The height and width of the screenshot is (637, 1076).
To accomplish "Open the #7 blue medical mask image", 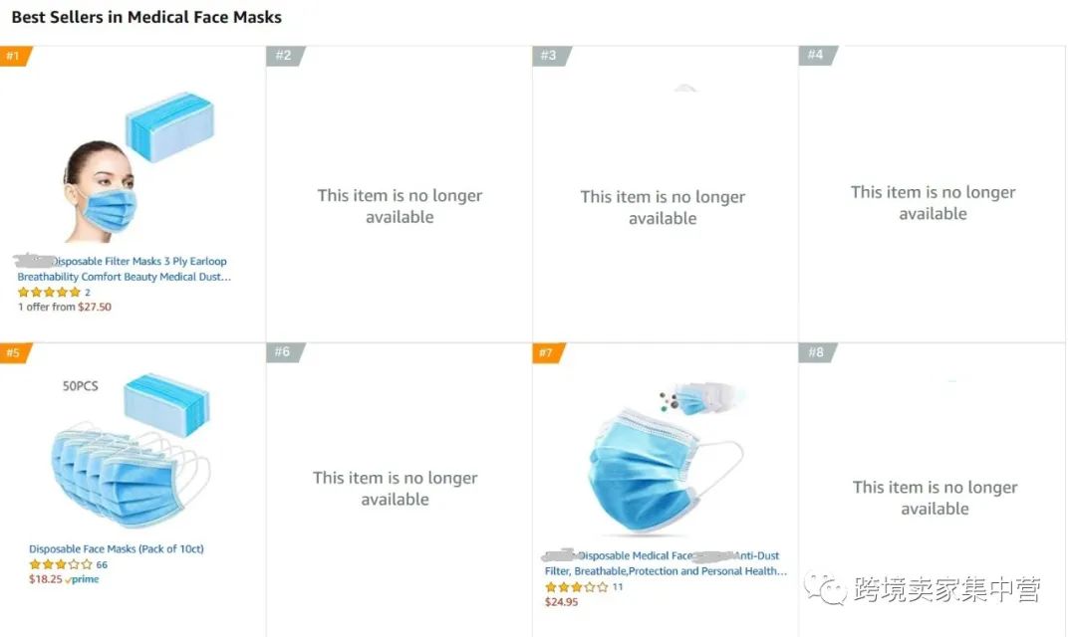I will 666,458.
